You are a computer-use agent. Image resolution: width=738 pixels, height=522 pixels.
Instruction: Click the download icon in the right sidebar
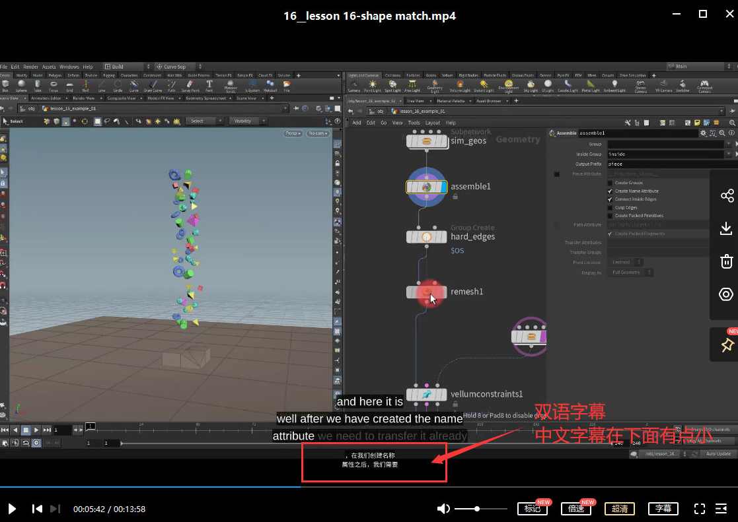726,228
